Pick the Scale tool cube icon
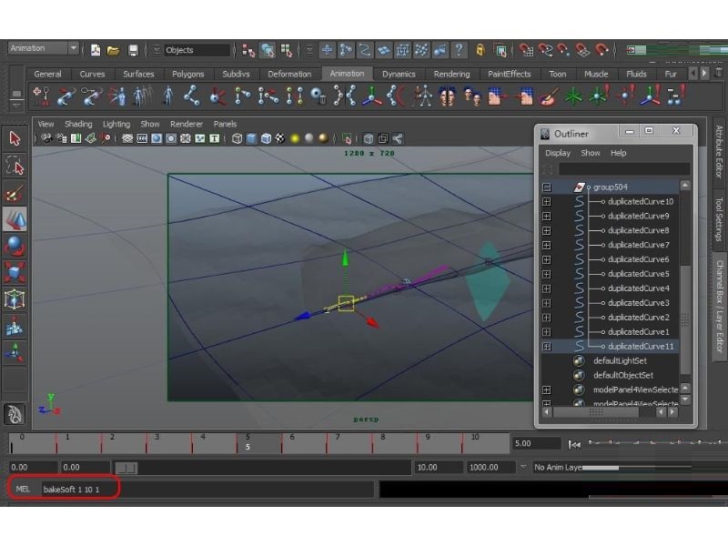The width and height of the screenshot is (728, 546). 15,272
